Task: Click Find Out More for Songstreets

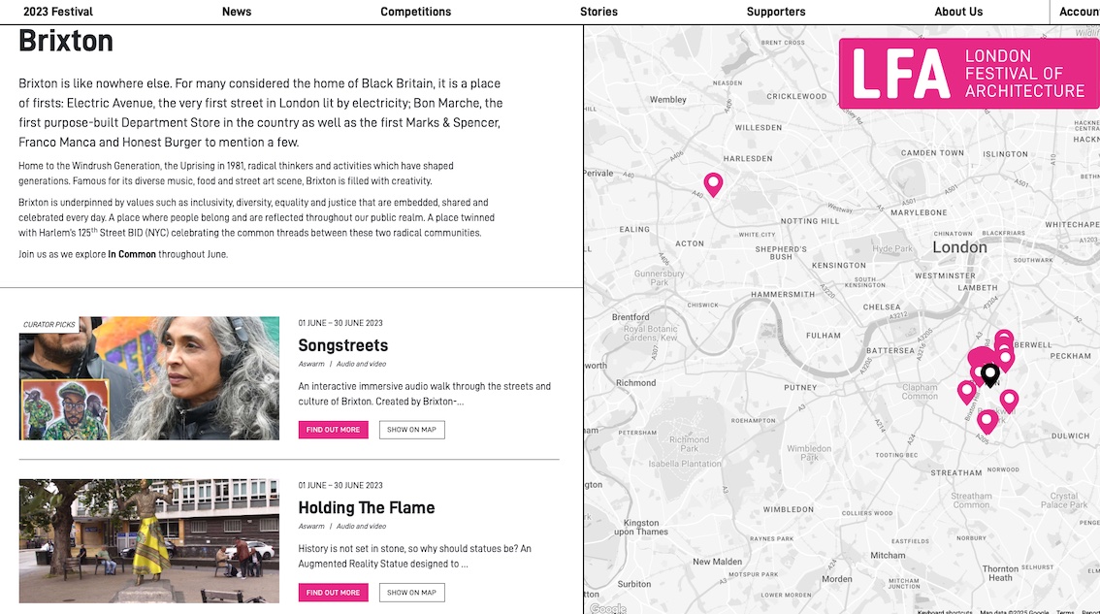Action: (334, 430)
